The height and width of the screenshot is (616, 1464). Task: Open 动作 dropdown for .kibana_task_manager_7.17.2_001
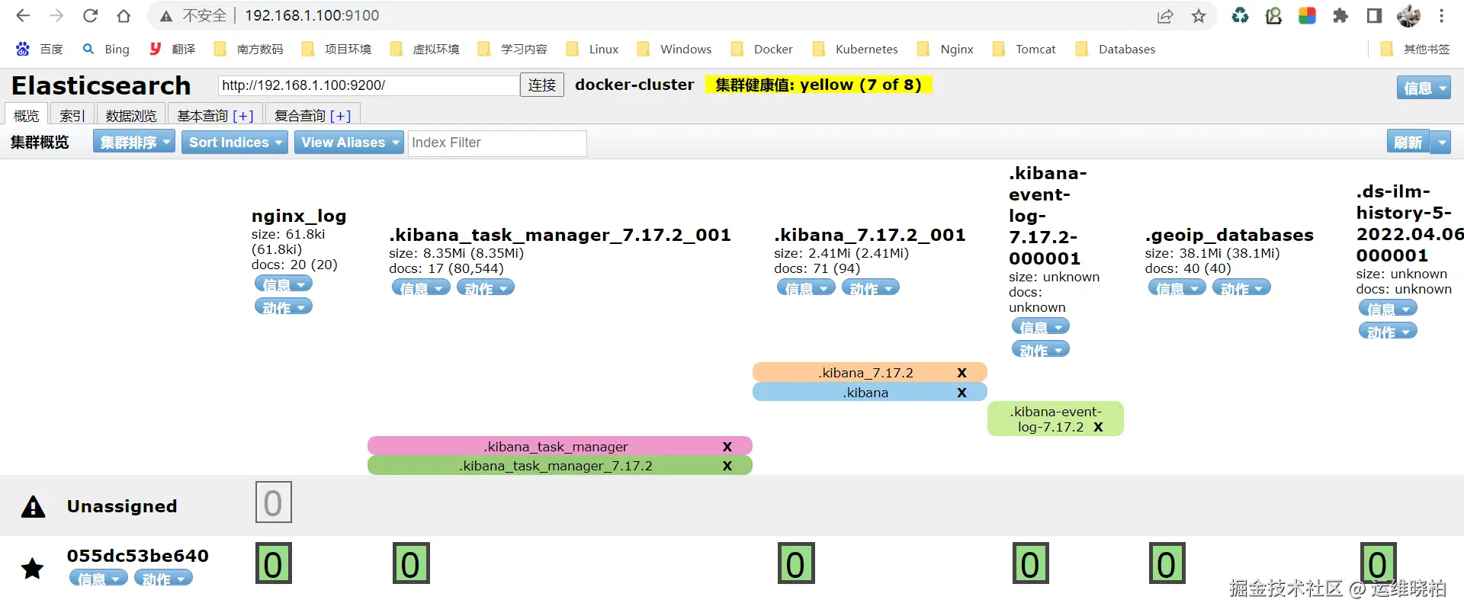pos(486,288)
